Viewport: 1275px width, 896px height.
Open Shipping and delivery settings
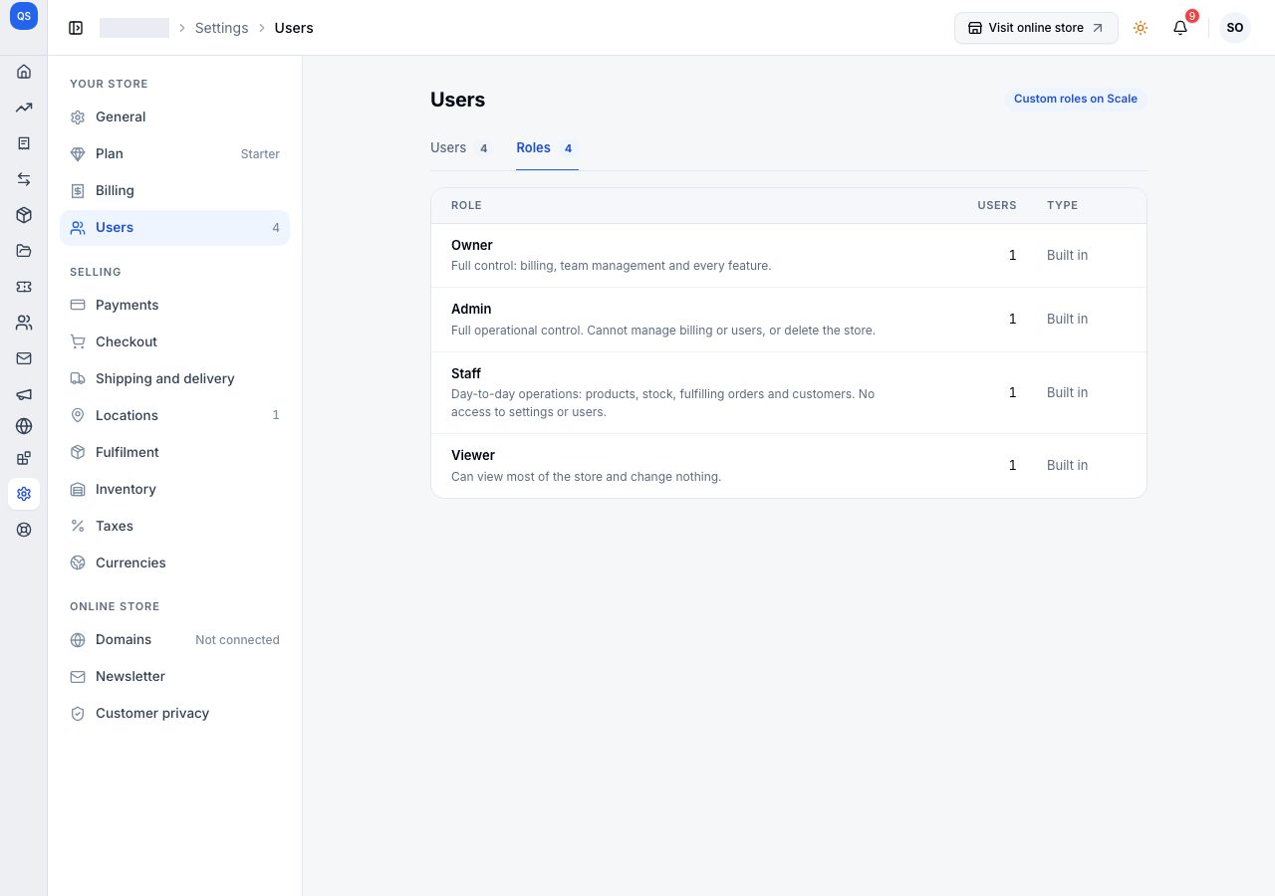coord(175,379)
